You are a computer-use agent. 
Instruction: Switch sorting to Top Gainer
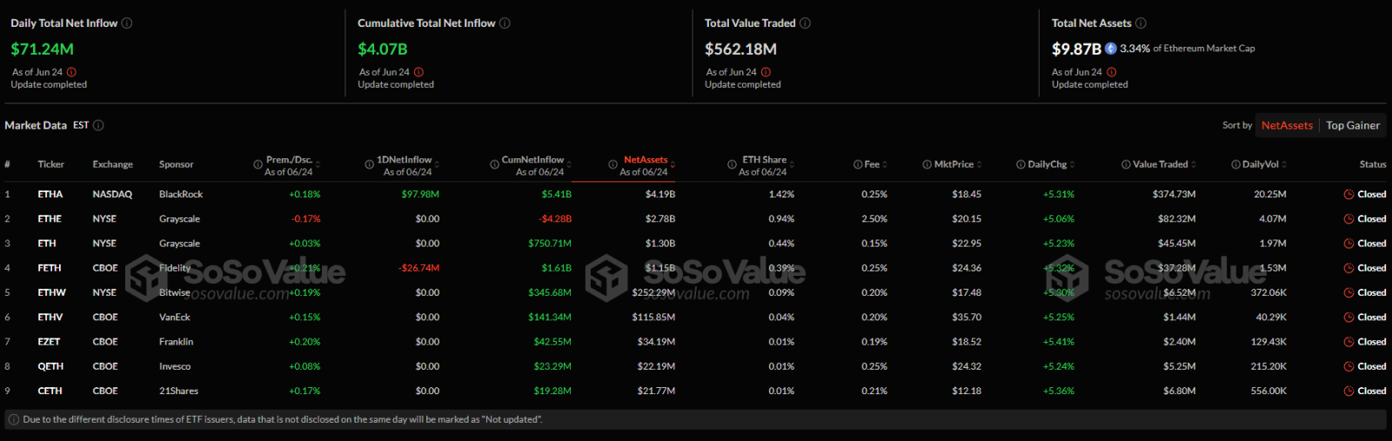pos(1352,125)
